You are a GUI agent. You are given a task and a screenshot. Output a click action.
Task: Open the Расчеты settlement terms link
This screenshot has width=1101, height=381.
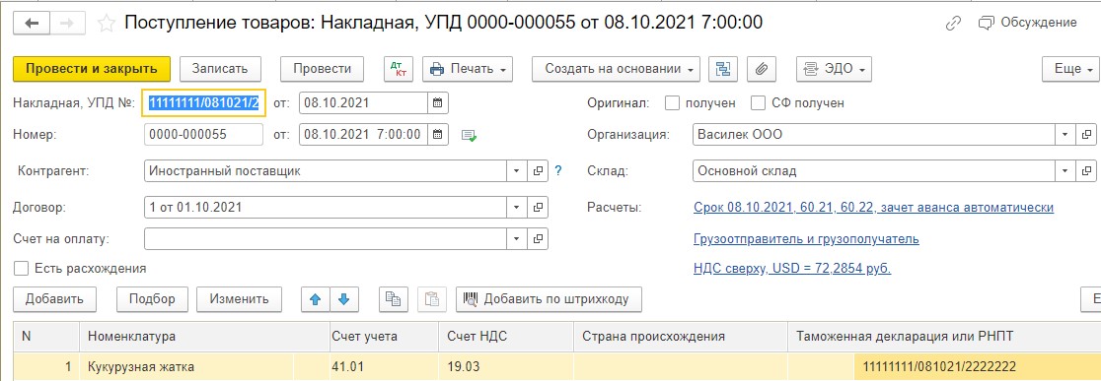(873, 208)
